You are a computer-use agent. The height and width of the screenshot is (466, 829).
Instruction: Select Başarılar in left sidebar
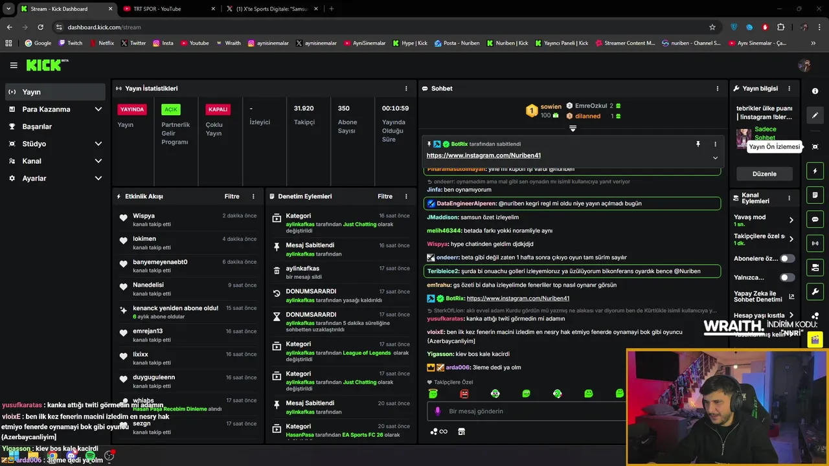(54, 127)
